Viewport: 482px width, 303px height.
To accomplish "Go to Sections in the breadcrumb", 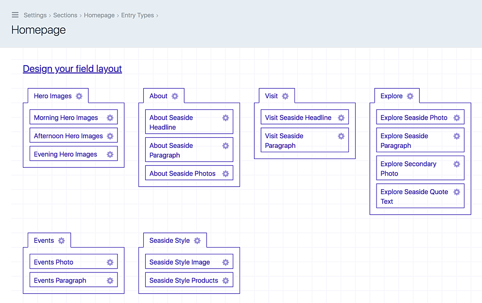I will click(65, 15).
